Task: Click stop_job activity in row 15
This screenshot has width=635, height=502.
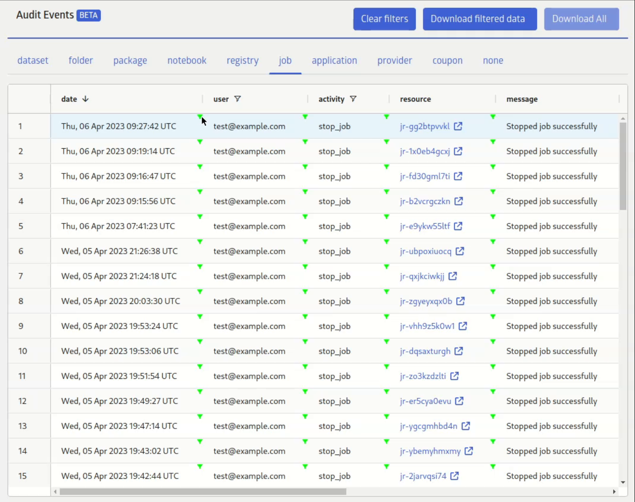Action: click(x=334, y=476)
